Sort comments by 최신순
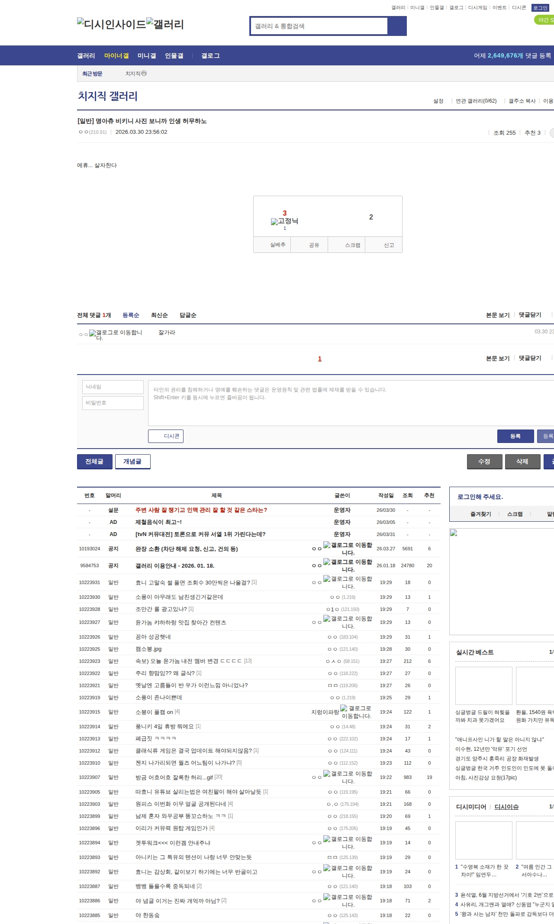 coord(159,315)
